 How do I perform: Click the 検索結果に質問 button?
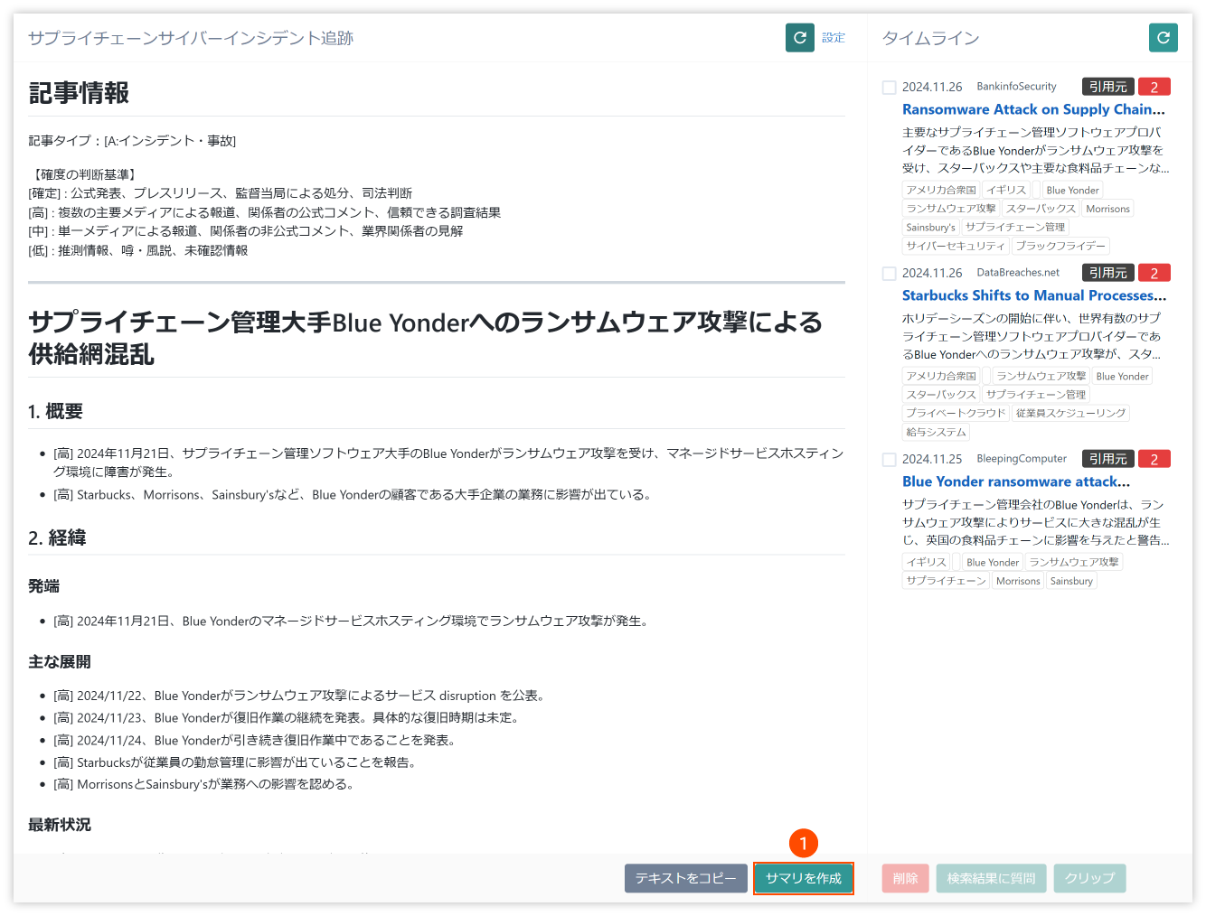pyautogui.click(x=992, y=878)
